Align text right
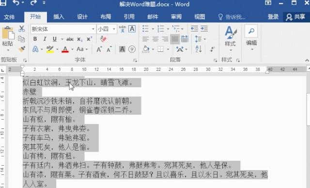Image resolution: width=310 pixels, height=188 pixels. 165,39
